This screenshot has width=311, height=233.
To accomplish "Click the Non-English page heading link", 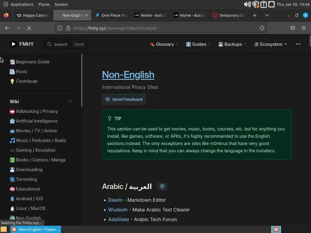I will [x=128, y=75].
